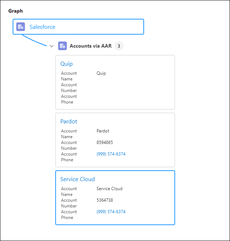The image size is (230, 241).
Task: Click Account Number label in Quip card
Action: point(69,87)
